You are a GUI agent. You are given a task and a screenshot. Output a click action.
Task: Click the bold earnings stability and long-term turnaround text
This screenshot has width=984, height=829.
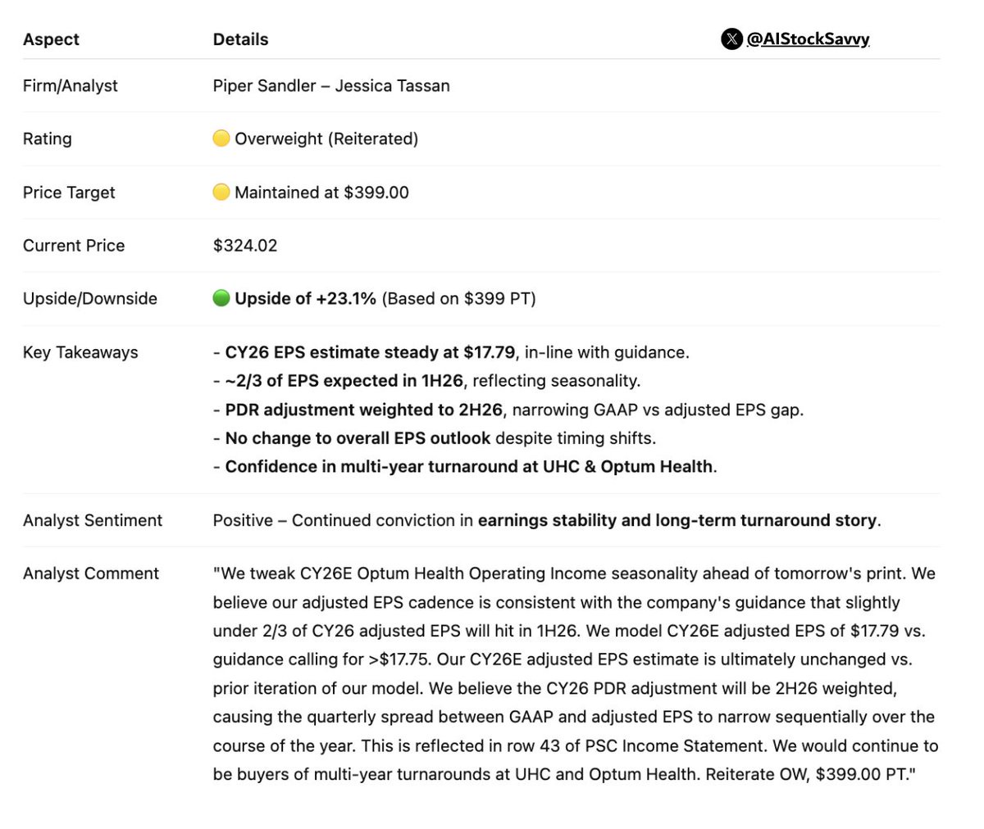click(677, 520)
